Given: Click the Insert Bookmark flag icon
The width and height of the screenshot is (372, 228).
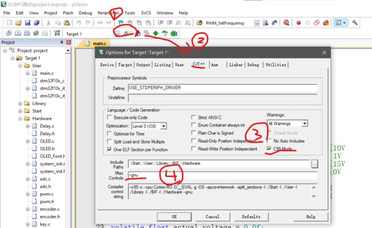Looking at the screenshot, I should 121,23.
